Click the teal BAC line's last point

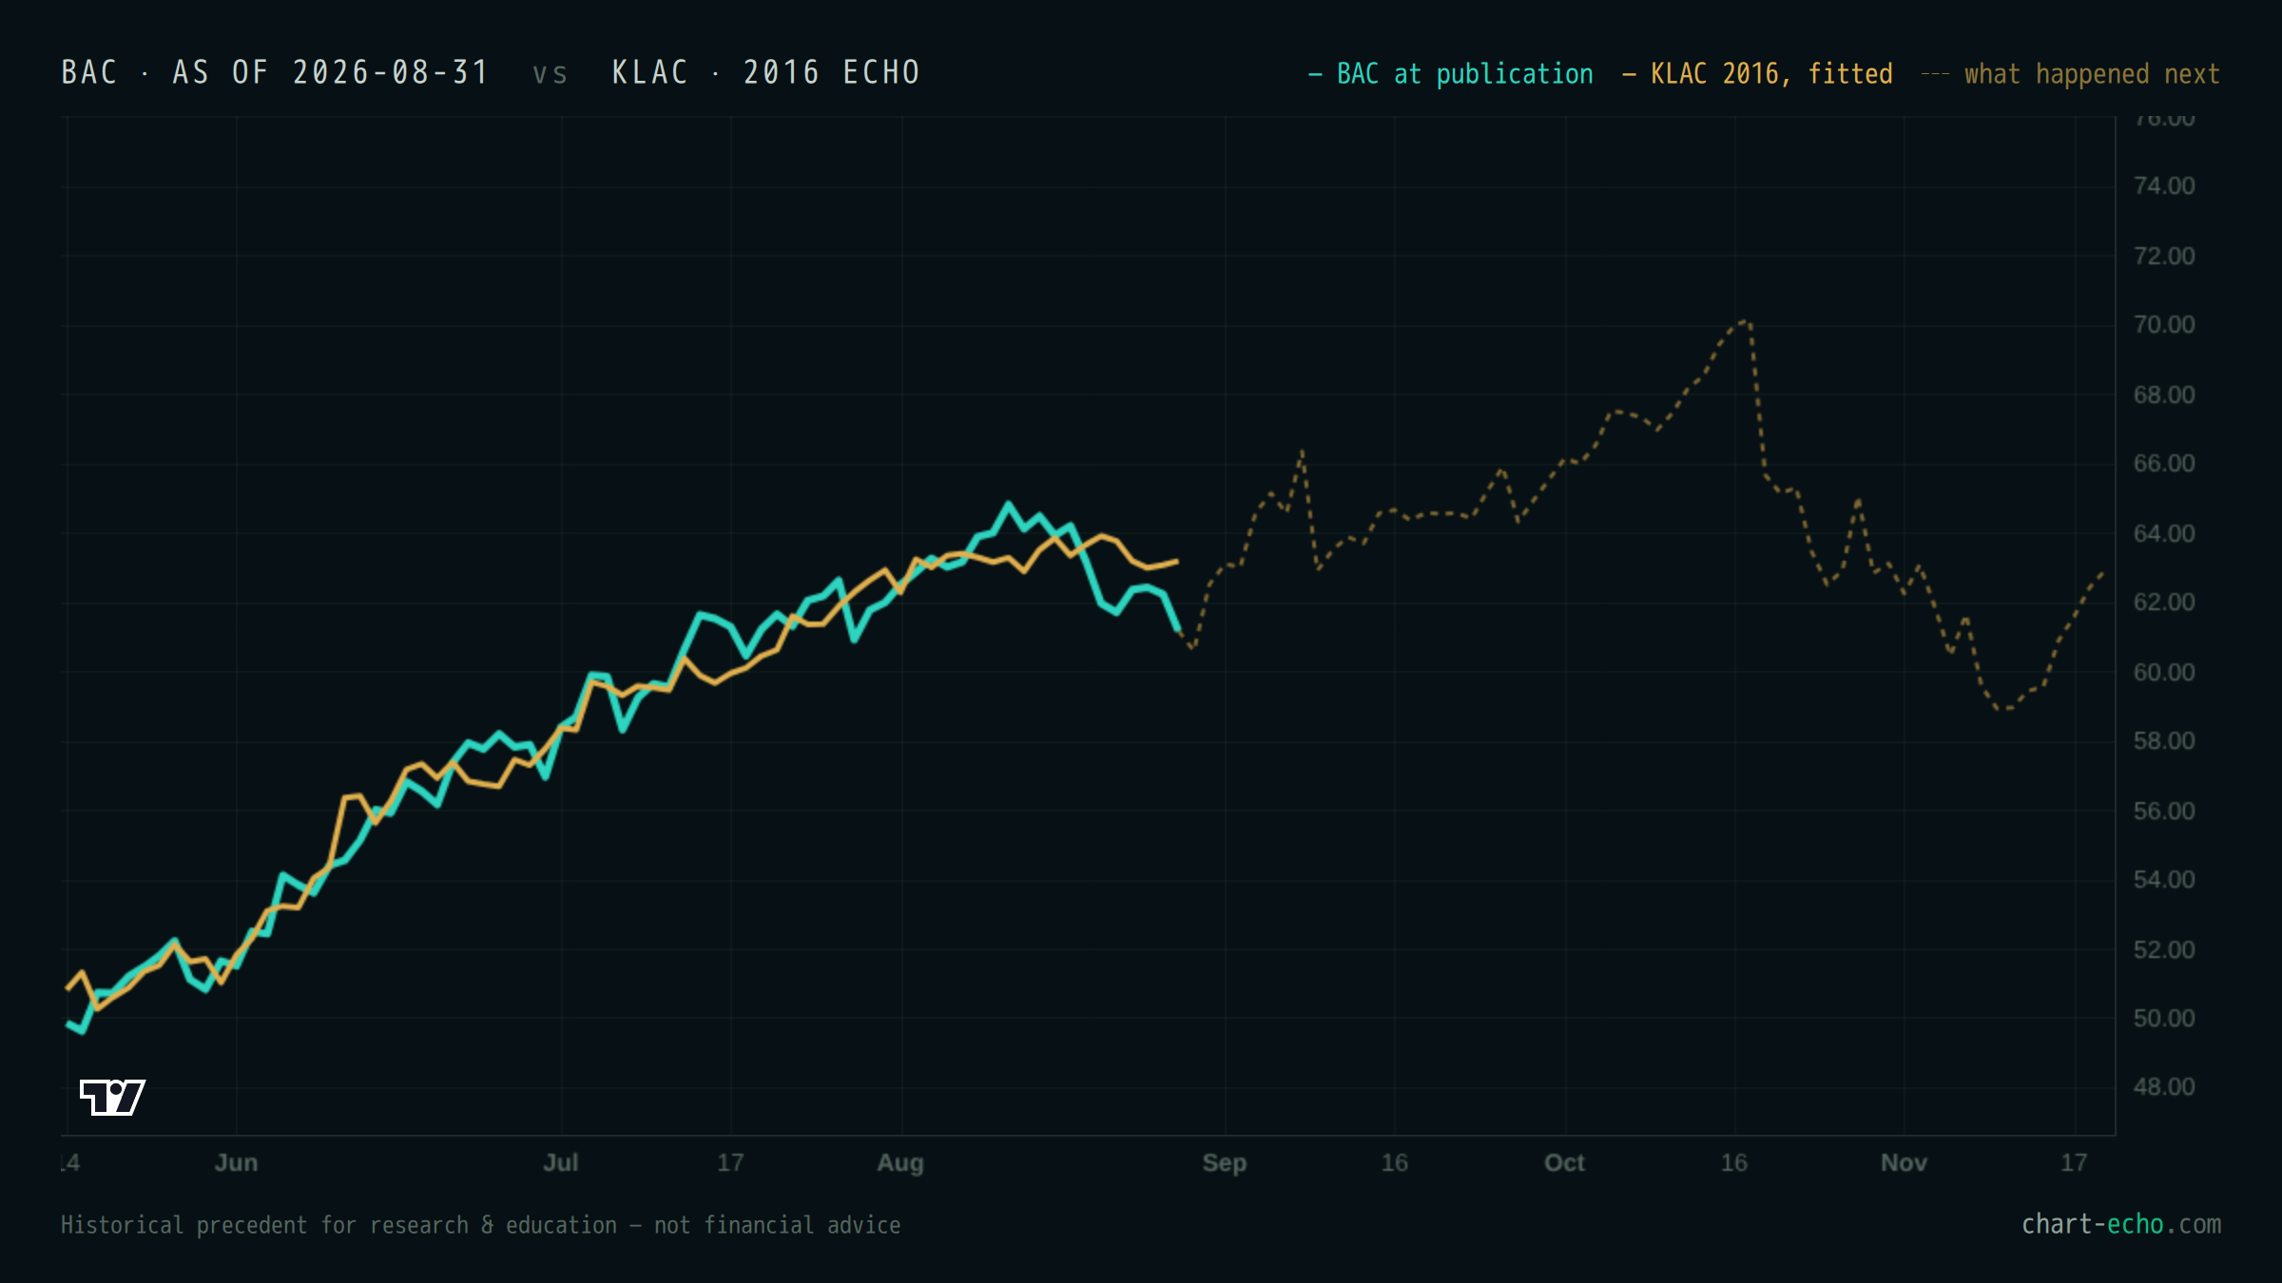point(1179,629)
